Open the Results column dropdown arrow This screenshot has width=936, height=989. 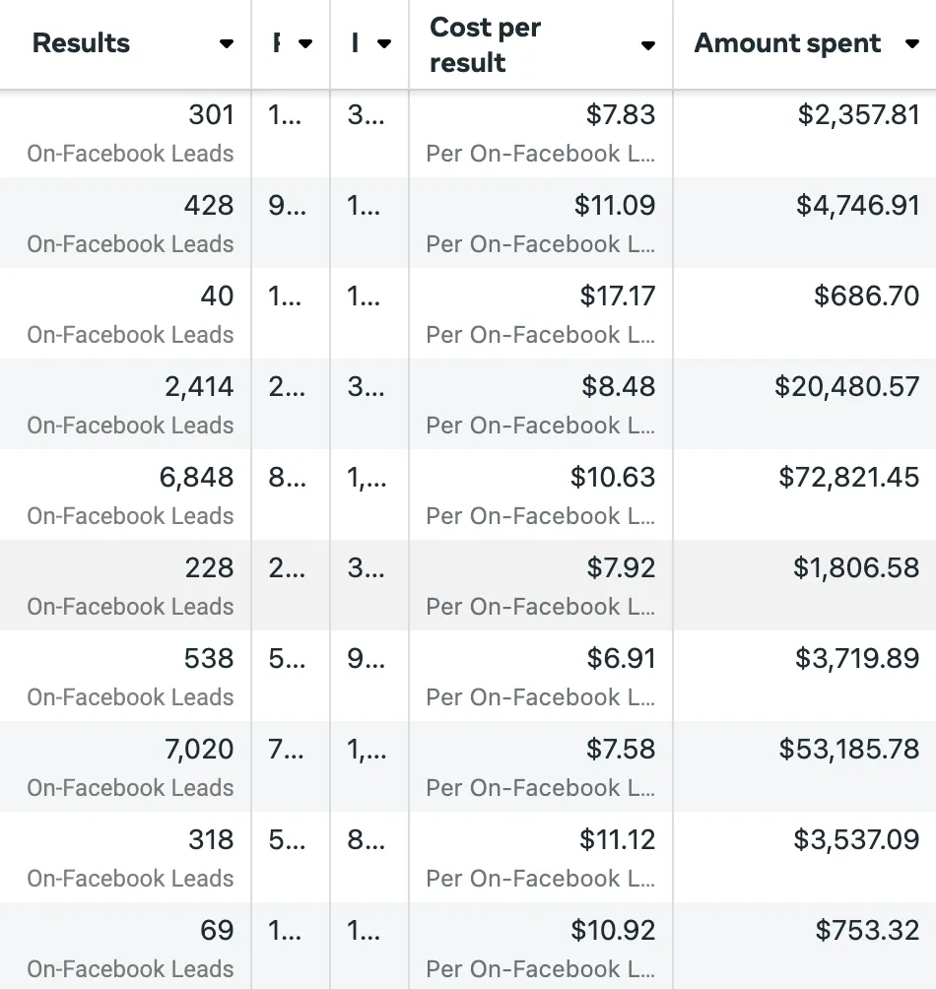coord(227,43)
